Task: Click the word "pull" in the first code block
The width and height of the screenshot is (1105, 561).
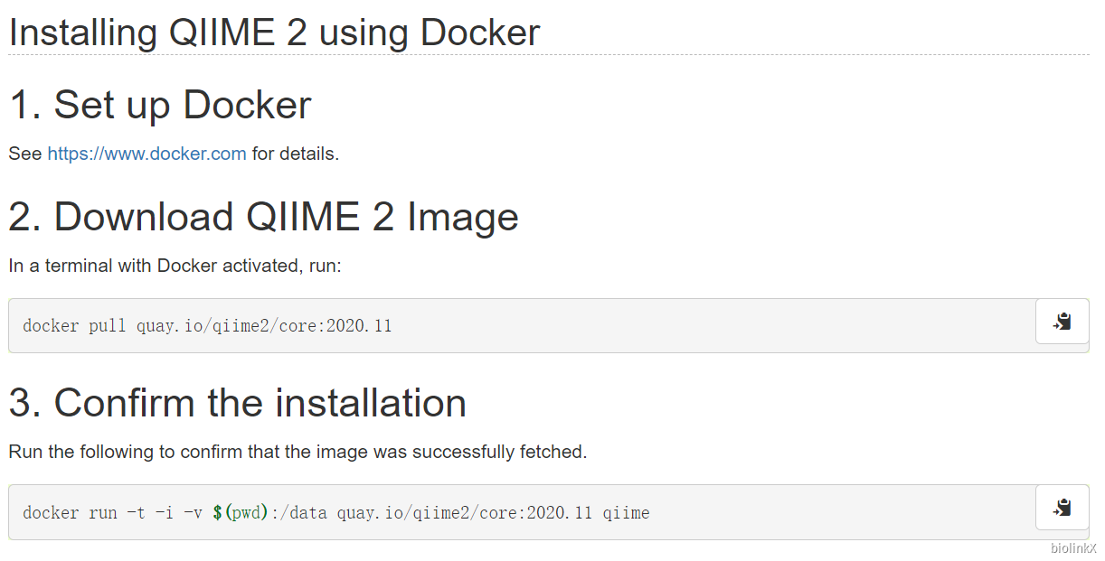Action: (108, 325)
